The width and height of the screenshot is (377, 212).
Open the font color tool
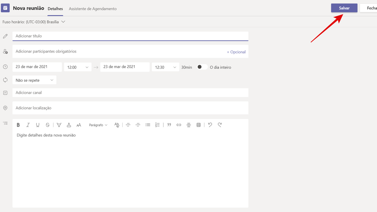click(69, 125)
